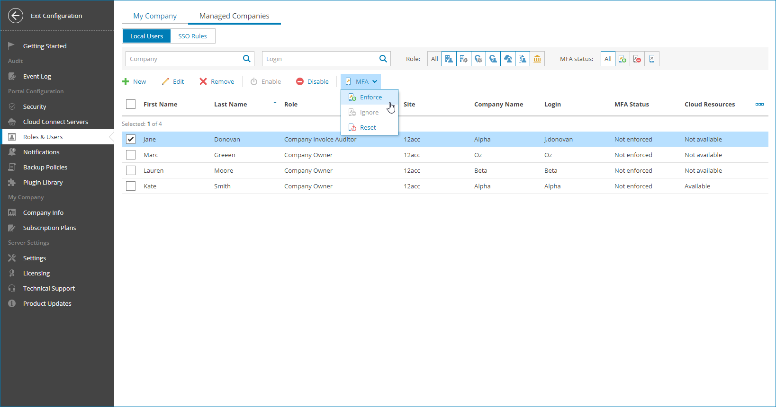The image size is (776, 407).
Task: Filter MFA status by red-minus ignored icon
Action: point(637,59)
